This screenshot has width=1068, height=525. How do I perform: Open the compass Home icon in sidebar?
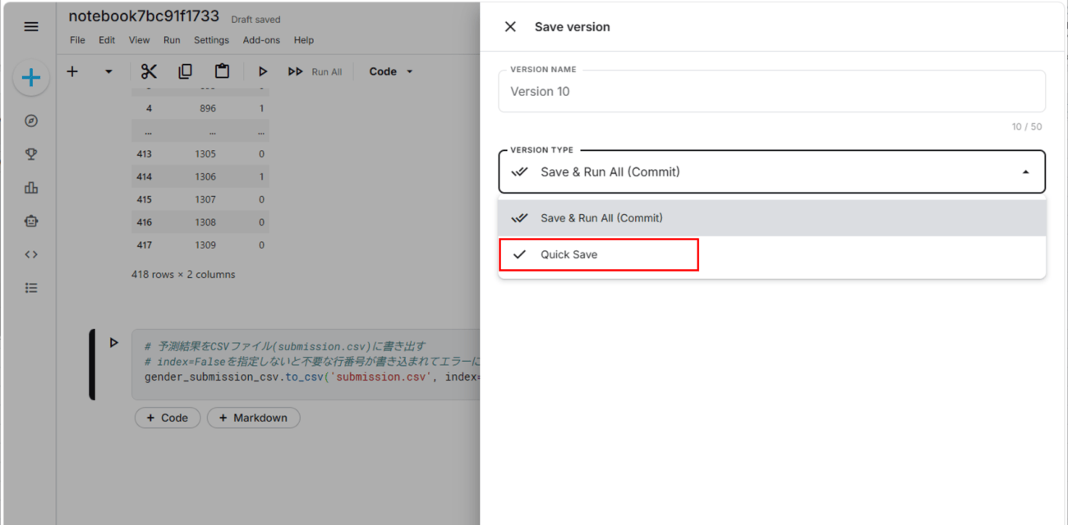click(31, 121)
